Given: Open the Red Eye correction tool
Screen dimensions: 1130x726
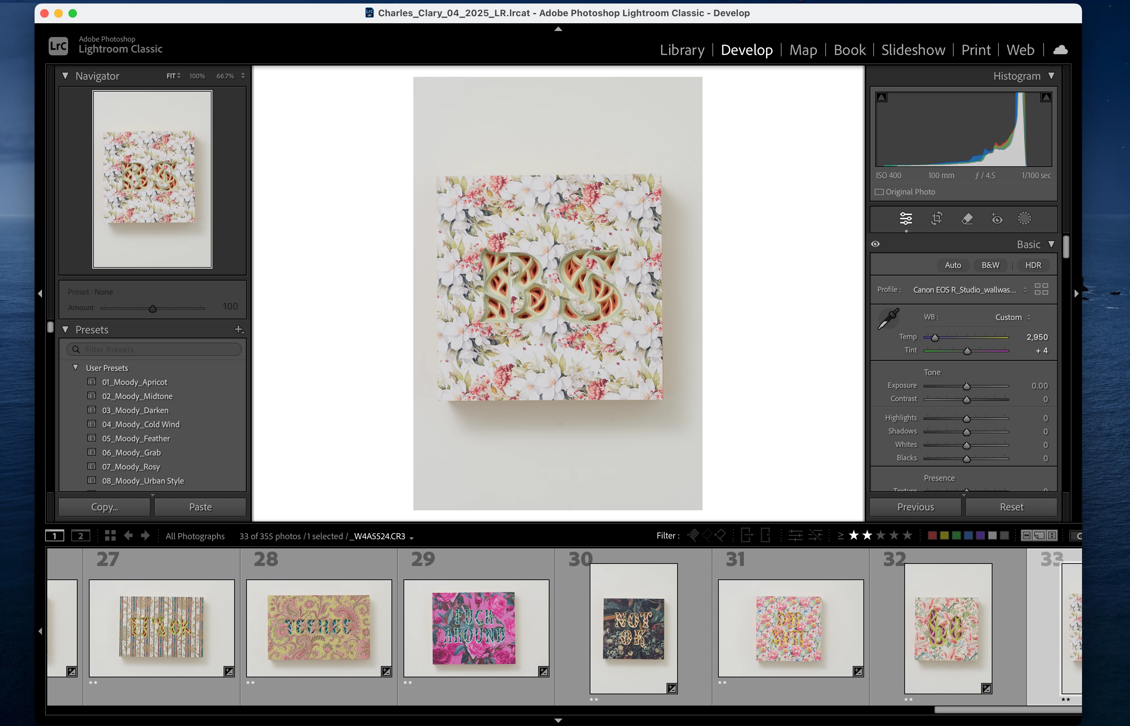Looking at the screenshot, I should click(x=997, y=218).
